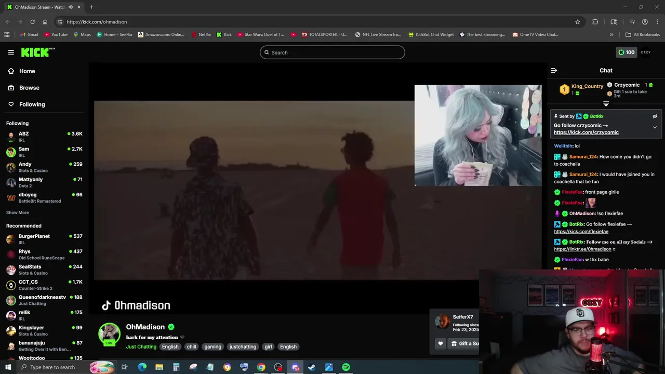Click into the Kick search field
The height and width of the screenshot is (374, 665).
coord(332,52)
